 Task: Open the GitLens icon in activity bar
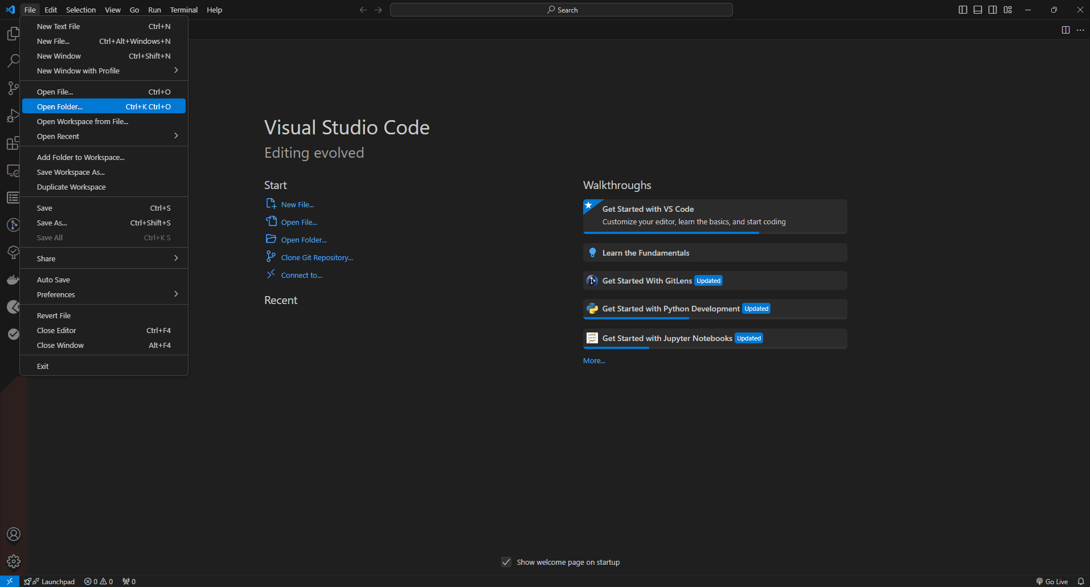pyautogui.click(x=13, y=225)
